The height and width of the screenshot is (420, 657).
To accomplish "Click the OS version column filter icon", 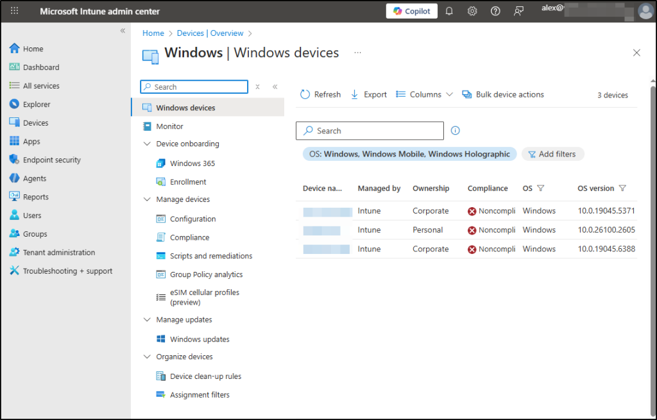I will [622, 189].
